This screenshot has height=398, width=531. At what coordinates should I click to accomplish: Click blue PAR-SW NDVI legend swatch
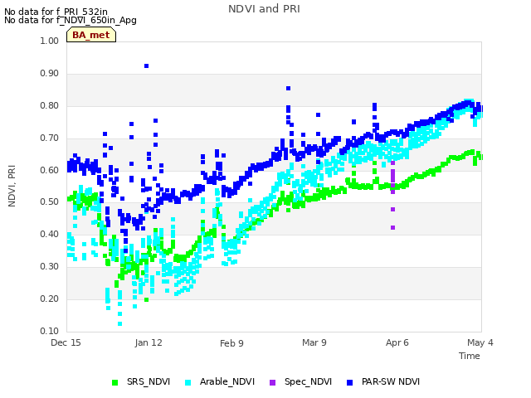coord(350,382)
